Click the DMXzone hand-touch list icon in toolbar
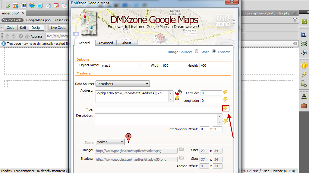309x173 pixels. [16, 6]
